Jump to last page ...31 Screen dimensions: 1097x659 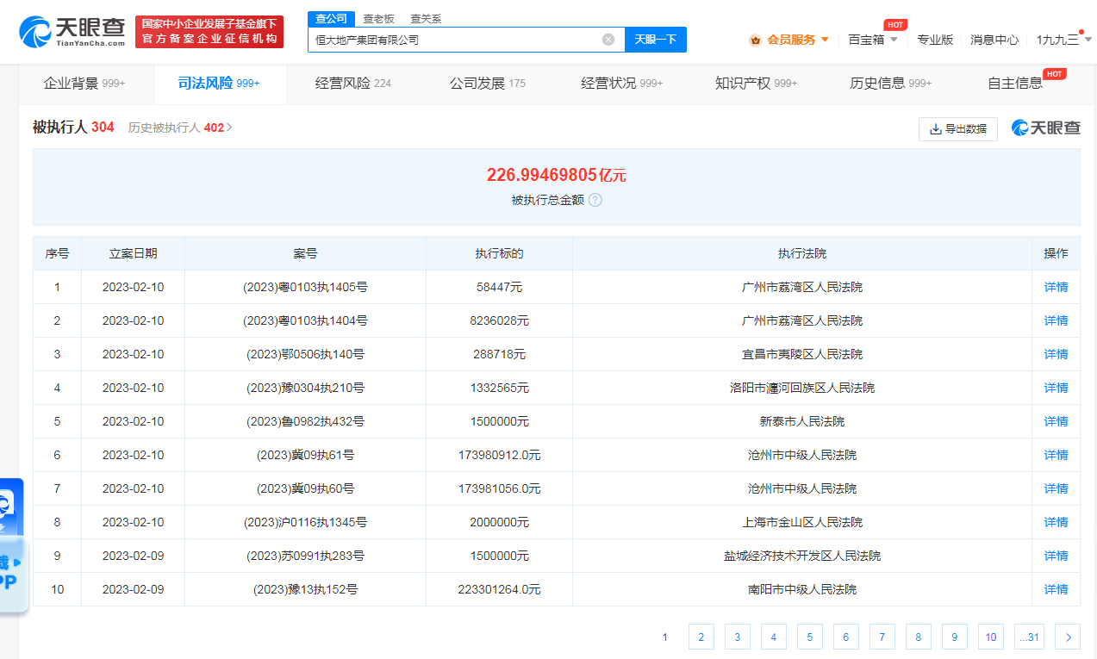point(1029,637)
